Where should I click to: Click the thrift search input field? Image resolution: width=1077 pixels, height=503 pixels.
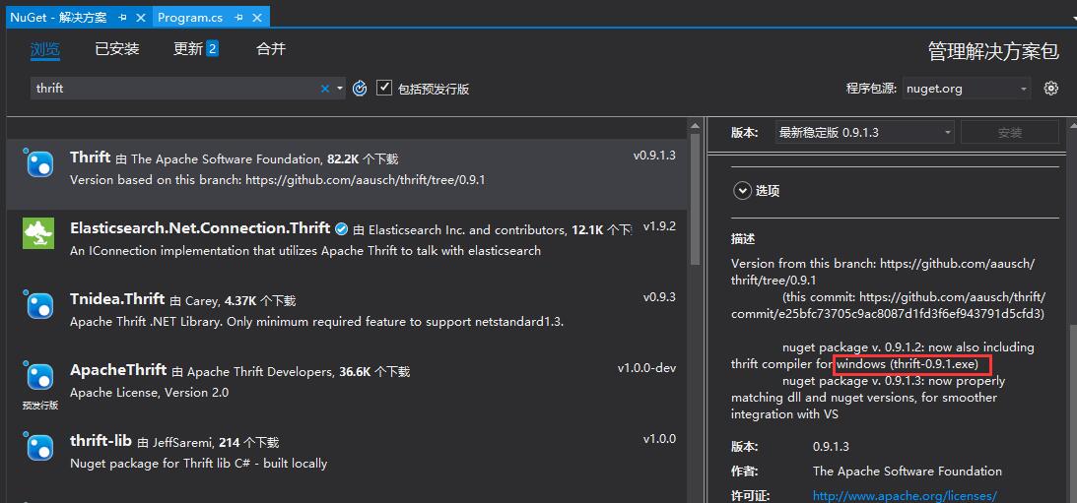pyautogui.click(x=175, y=89)
